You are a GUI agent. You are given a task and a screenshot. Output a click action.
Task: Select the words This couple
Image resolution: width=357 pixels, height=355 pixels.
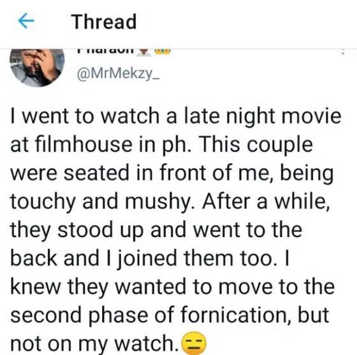pos(256,145)
